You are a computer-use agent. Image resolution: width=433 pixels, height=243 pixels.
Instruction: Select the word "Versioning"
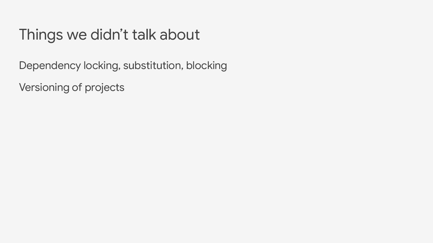point(44,88)
